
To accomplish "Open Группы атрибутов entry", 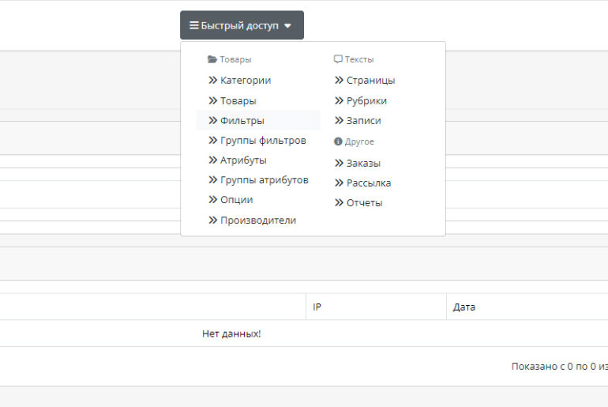I will click(264, 179).
